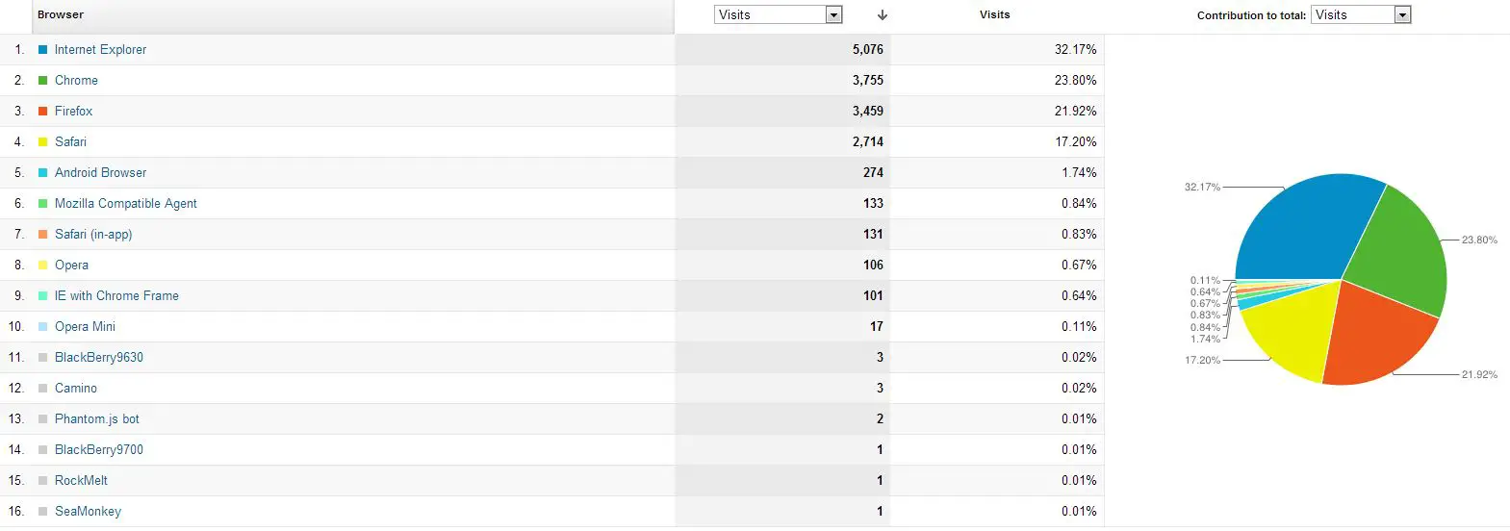Click the orange Firefox legend swatch
Screen dimensions: 1510x531
click(x=42, y=111)
